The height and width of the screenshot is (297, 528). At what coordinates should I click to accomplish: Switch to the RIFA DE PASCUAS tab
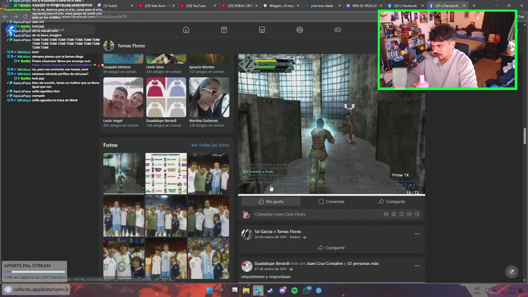363,6
